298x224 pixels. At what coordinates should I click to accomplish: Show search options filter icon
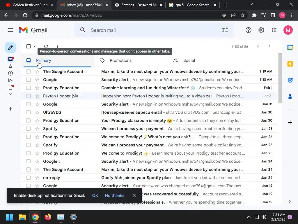pyautogui.click(x=225, y=30)
